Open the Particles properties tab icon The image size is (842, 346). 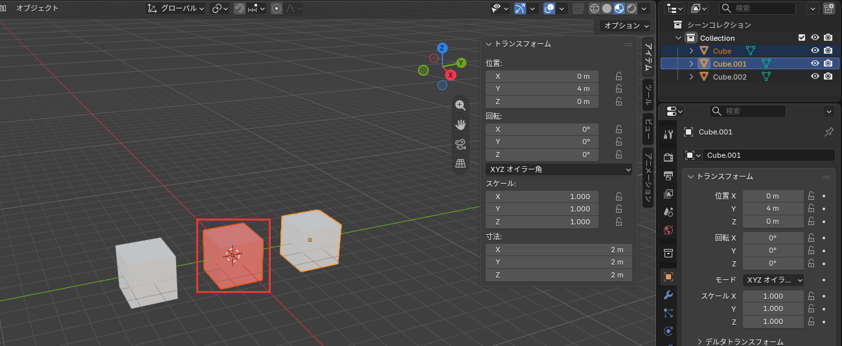pos(668,313)
